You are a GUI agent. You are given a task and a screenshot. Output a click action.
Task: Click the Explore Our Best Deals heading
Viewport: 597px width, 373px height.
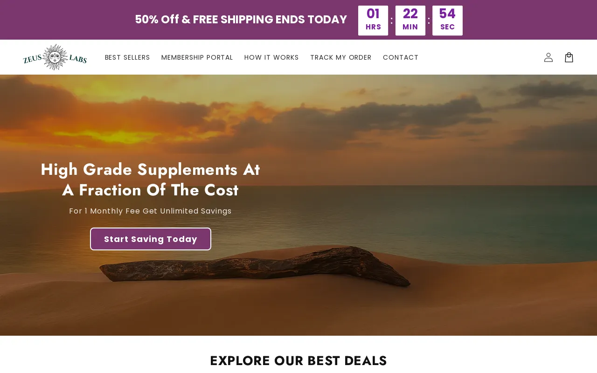(298, 360)
